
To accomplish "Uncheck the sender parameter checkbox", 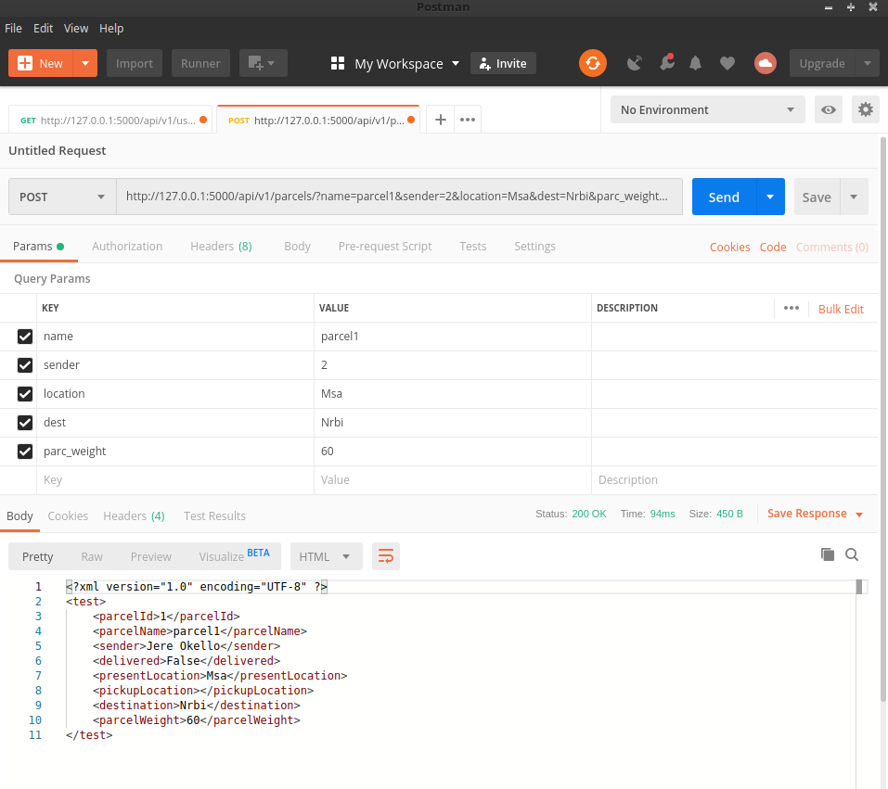I will coord(25,365).
